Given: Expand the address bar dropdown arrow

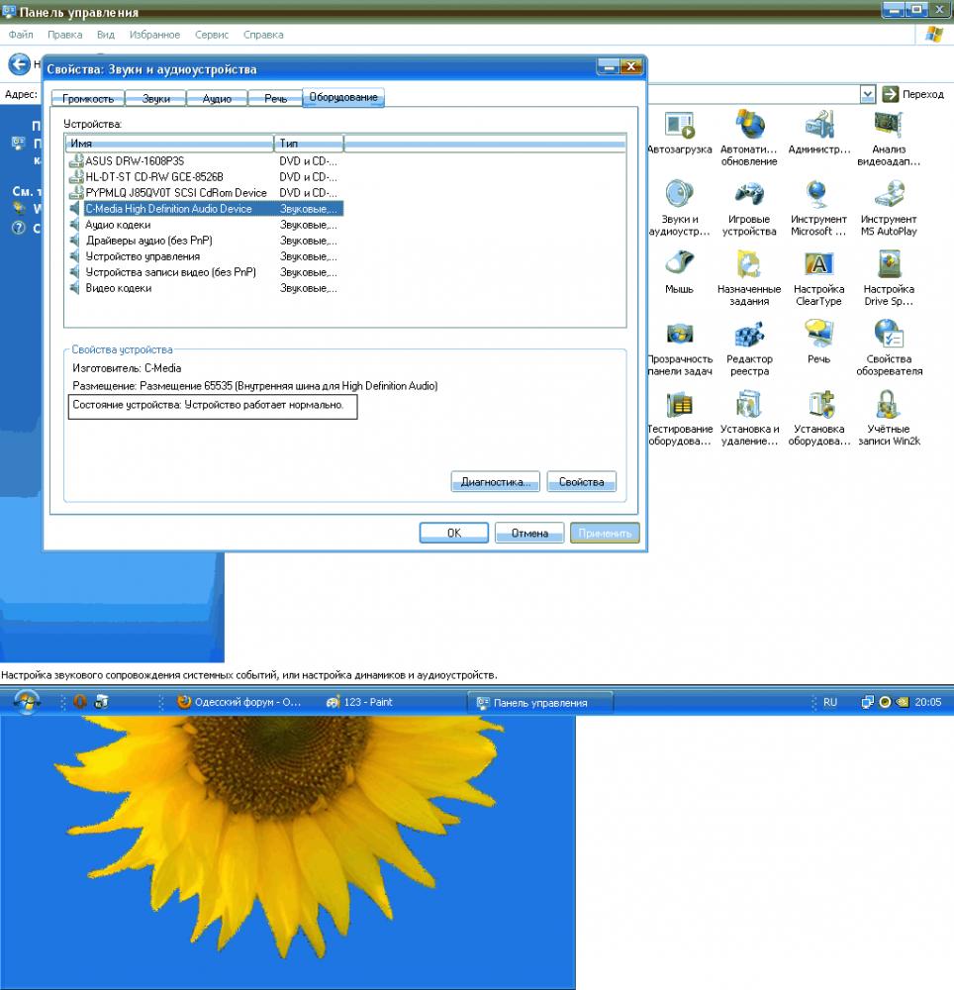Looking at the screenshot, I should tap(867, 94).
